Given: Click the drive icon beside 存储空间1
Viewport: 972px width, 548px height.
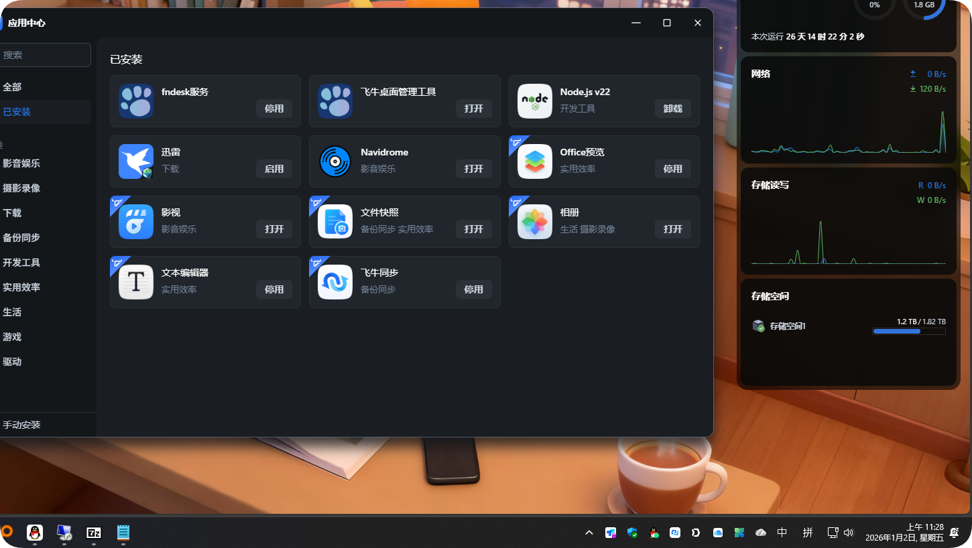Looking at the screenshot, I should point(758,326).
